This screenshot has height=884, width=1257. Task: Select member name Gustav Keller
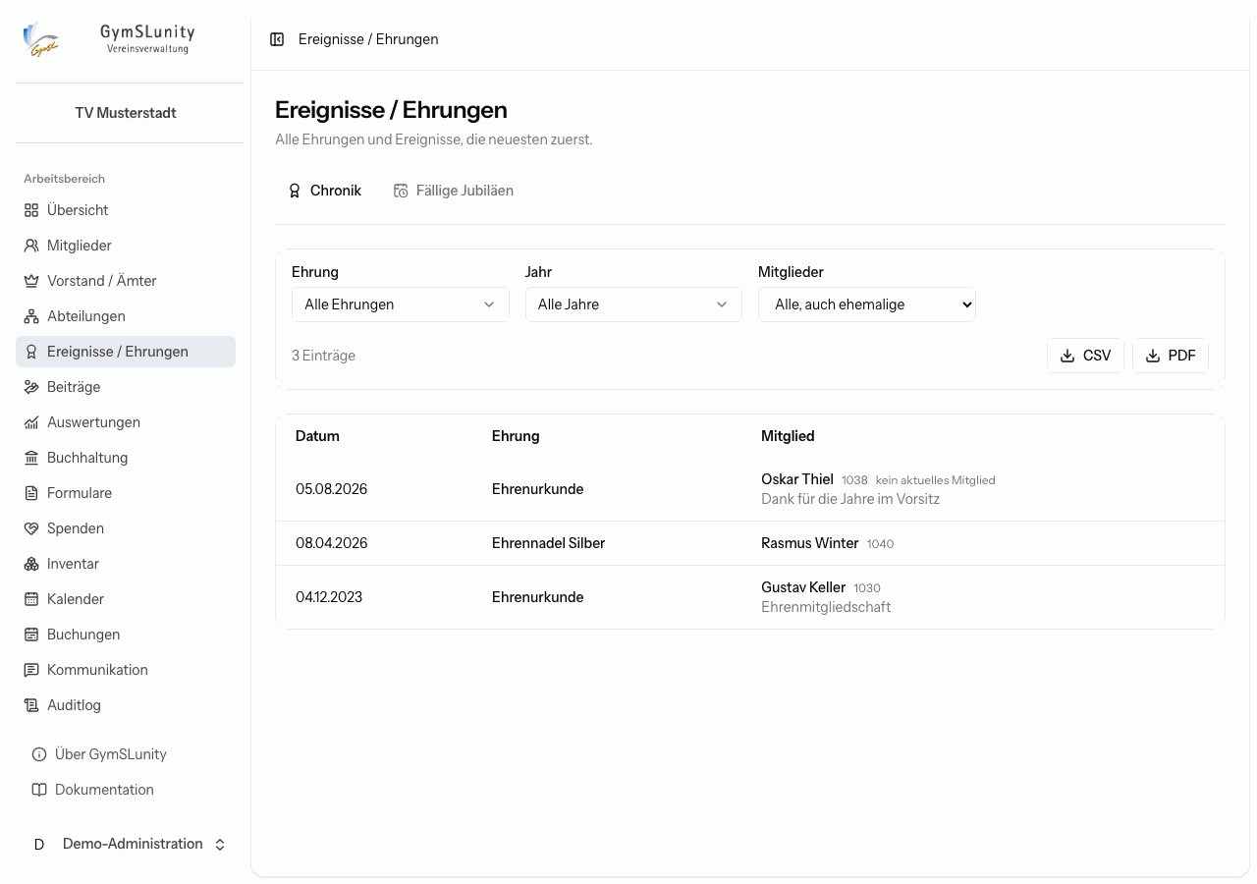pos(803,587)
